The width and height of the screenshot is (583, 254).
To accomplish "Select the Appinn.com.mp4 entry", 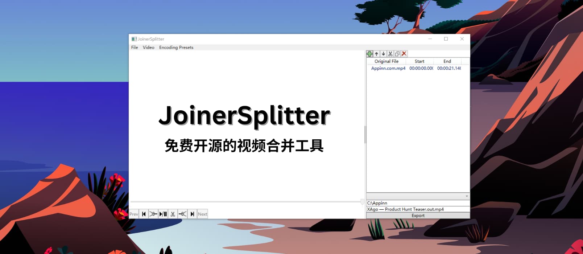I will pos(388,68).
